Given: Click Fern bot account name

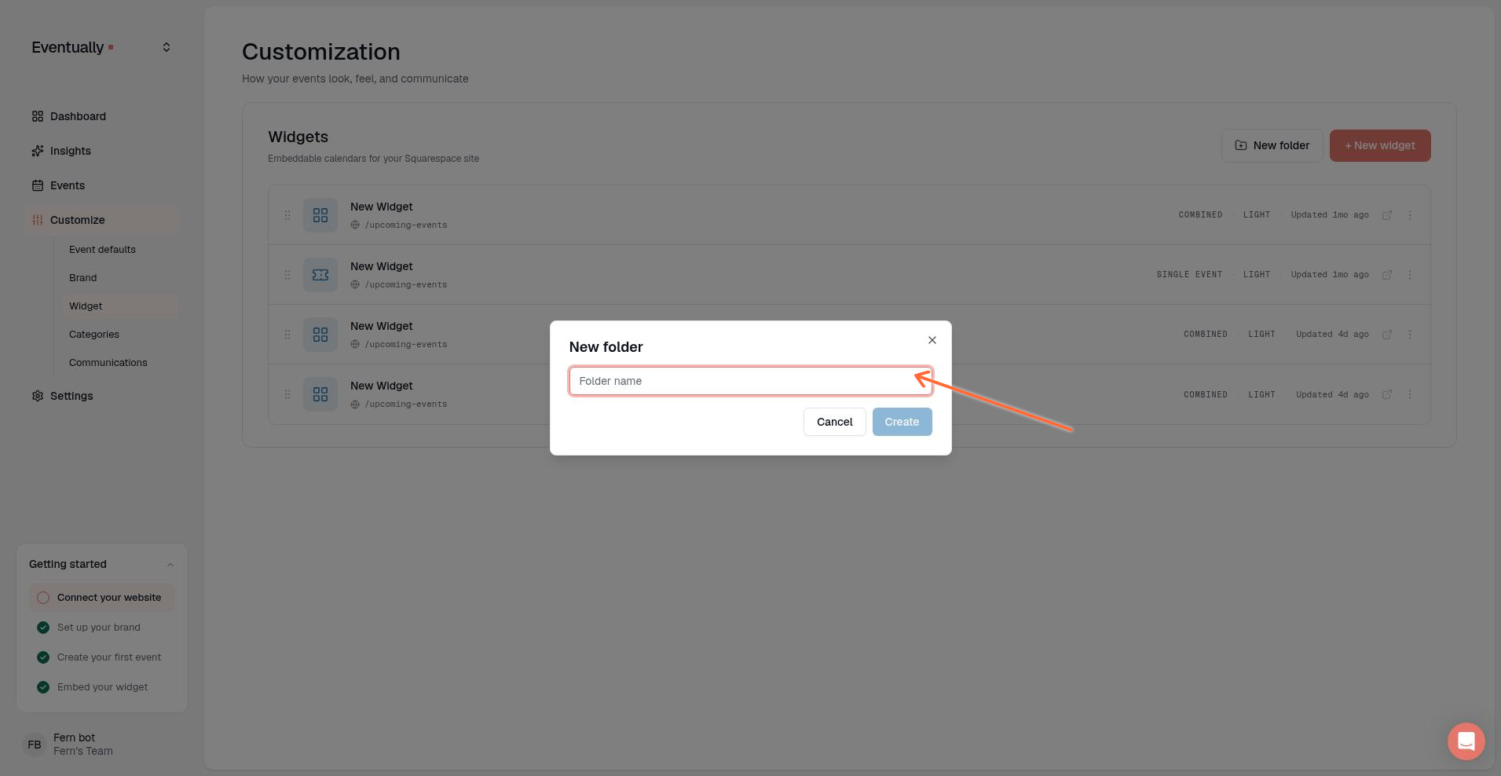Looking at the screenshot, I should [74, 738].
